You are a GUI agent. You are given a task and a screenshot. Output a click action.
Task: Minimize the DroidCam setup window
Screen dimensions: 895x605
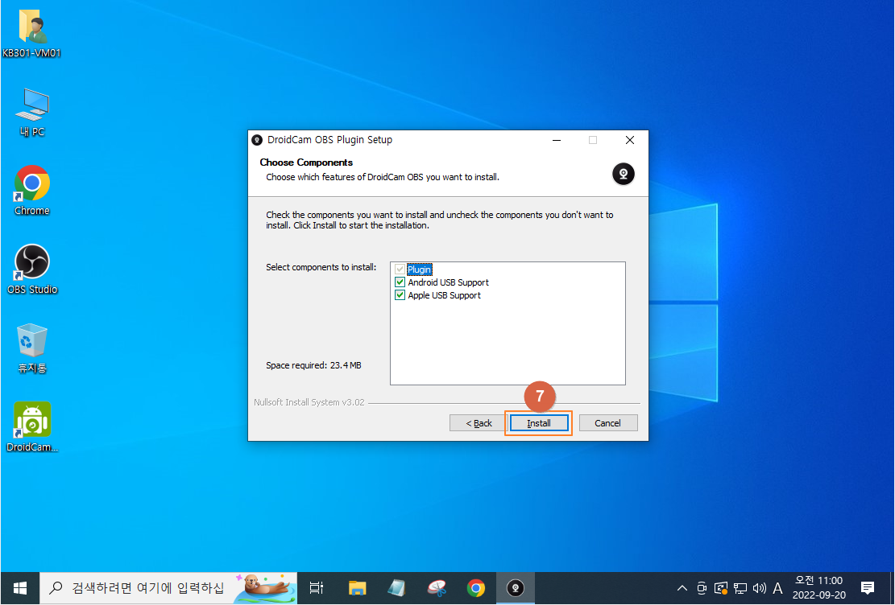(x=557, y=140)
